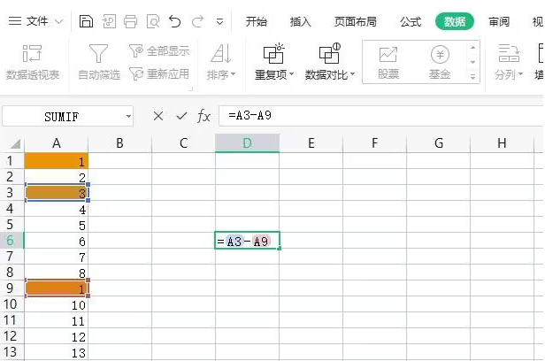Click the Data Compare (数据对比) icon
Image resolution: width=545 pixels, height=361 pixels.
click(328, 54)
